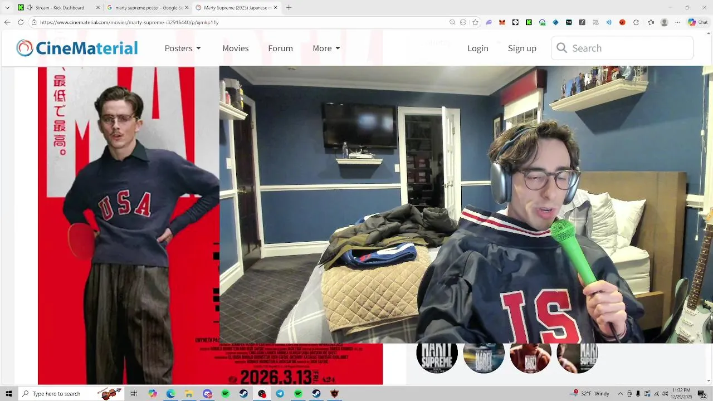The width and height of the screenshot is (713, 401).
Task: Expand the Posters dropdown menu
Action: coord(183,48)
